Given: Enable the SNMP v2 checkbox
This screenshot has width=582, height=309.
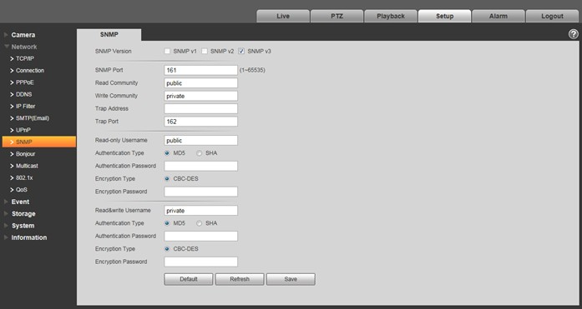Looking at the screenshot, I should coord(204,51).
